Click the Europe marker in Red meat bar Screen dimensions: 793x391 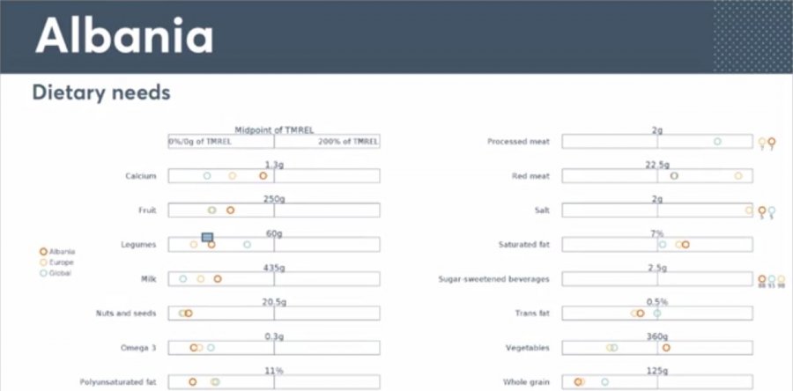[738, 176]
